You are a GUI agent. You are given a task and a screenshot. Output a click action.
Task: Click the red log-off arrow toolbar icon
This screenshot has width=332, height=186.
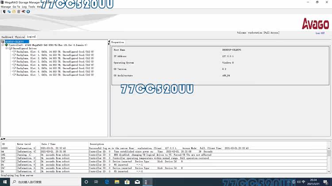(x=23, y=11)
